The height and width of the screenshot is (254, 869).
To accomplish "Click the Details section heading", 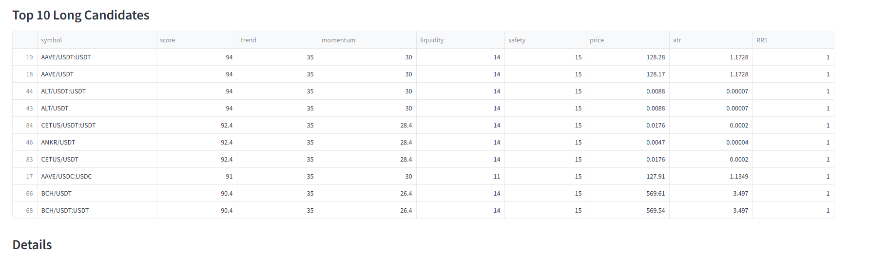I will click(32, 244).
